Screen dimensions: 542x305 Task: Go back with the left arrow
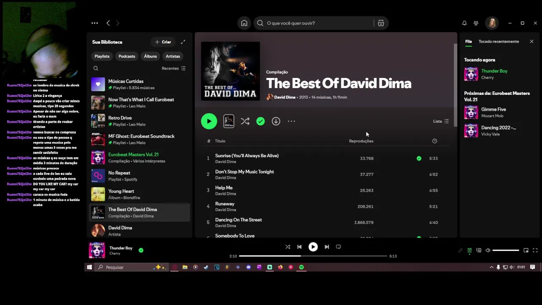pos(108,23)
